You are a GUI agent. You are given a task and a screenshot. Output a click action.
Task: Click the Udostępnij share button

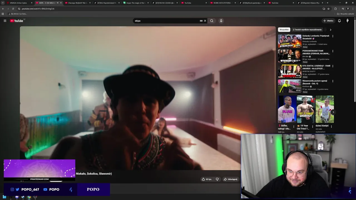[230, 179]
